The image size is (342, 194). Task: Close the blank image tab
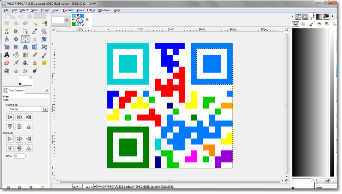(67, 20)
